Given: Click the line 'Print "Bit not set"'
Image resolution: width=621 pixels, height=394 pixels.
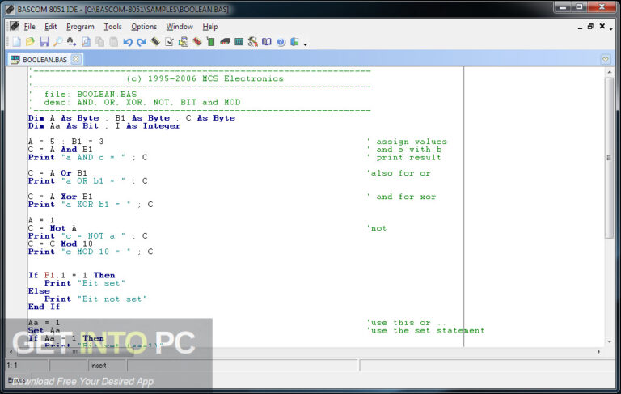Looking at the screenshot, I should 95,299.
